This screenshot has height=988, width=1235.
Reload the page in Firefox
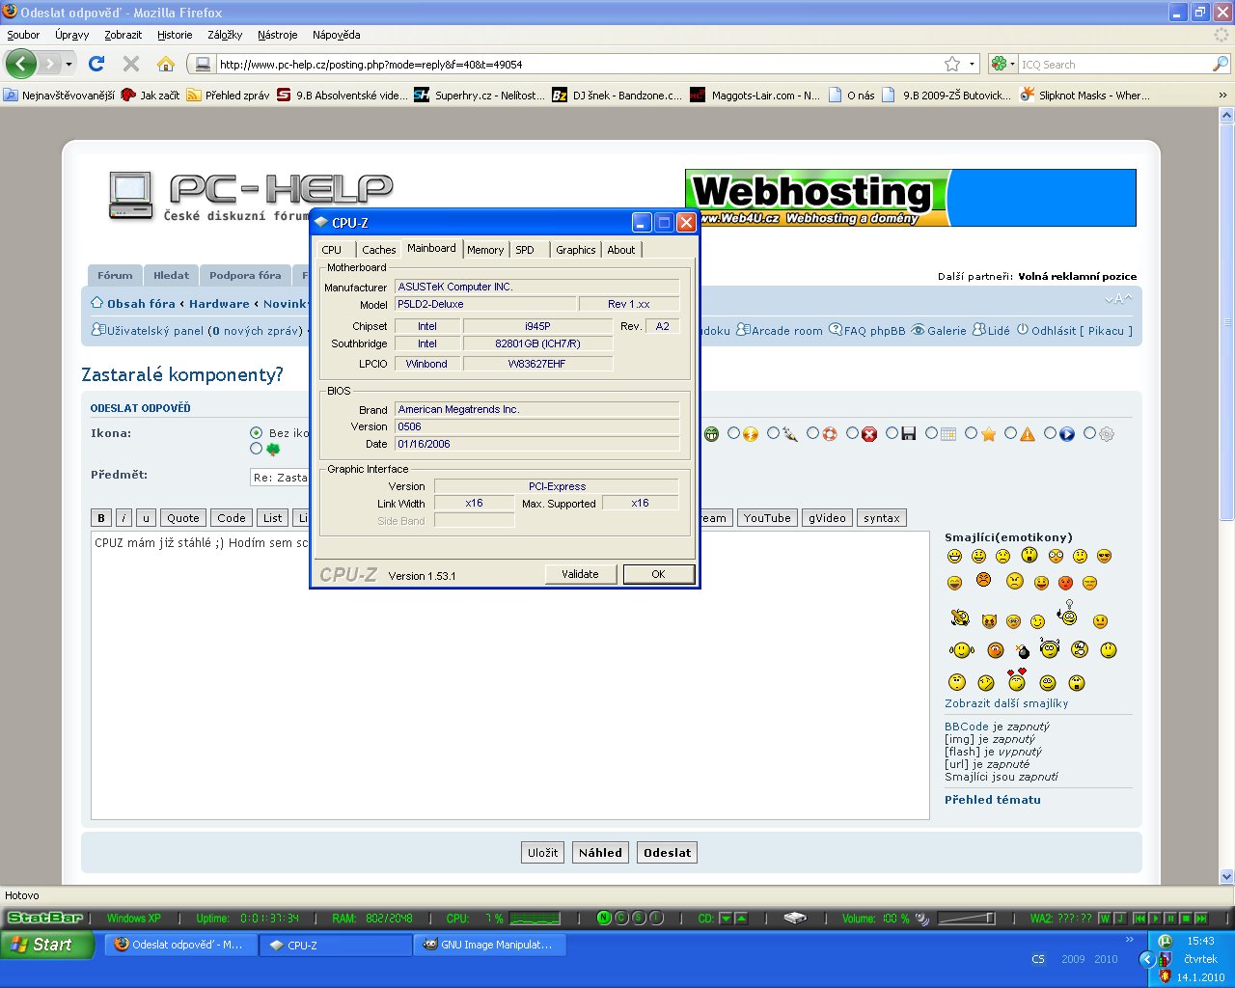point(96,64)
